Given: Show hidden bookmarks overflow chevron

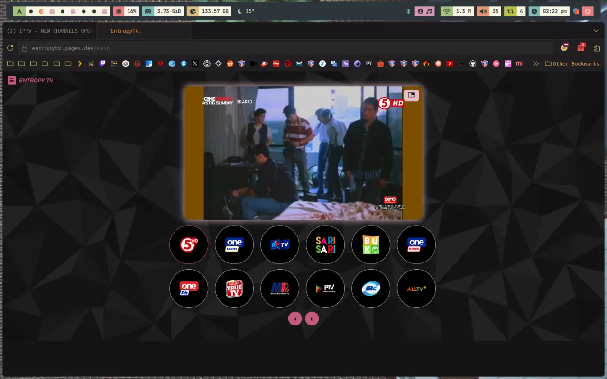Looking at the screenshot, I should click(x=536, y=63).
